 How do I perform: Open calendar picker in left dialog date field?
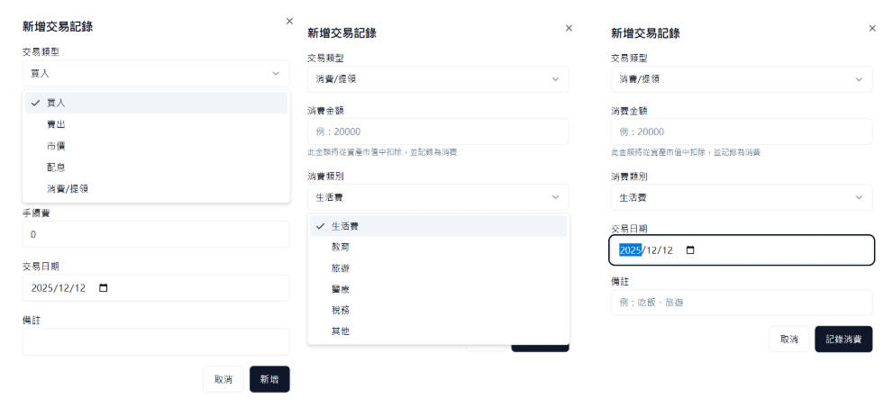coord(103,288)
